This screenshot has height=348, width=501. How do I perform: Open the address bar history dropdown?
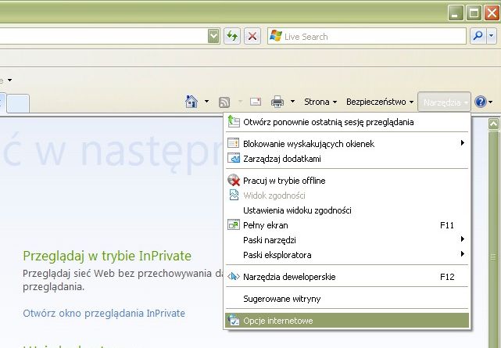[x=213, y=36]
